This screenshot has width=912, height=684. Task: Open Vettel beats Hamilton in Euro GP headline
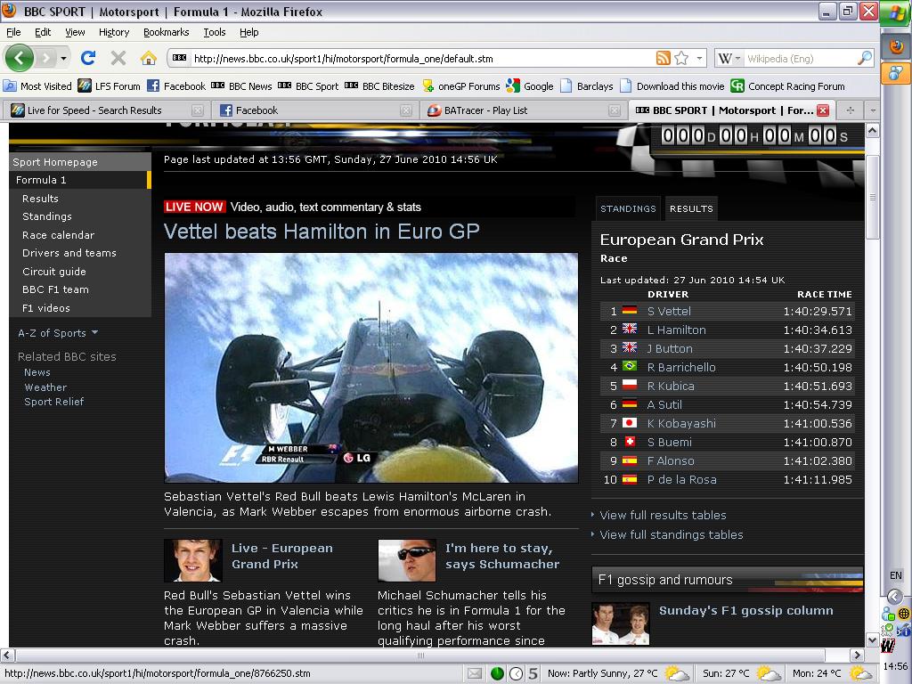click(x=322, y=232)
